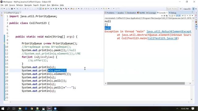198x111 pixels.
Task: Expand the New file dropdown arrow
Action: (x=4, y=9)
